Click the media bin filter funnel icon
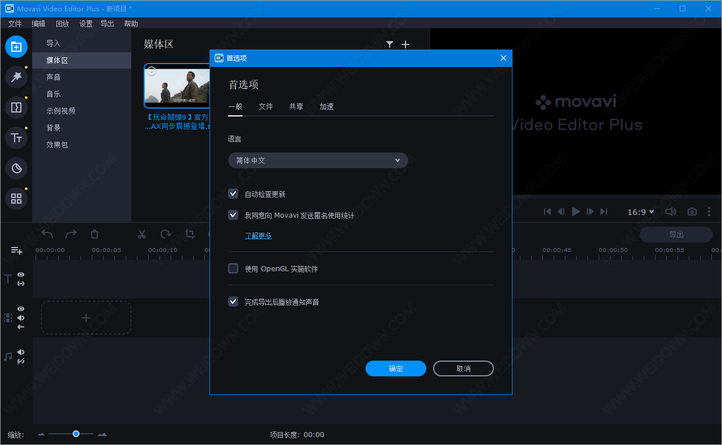This screenshot has width=722, height=445. point(390,44)
